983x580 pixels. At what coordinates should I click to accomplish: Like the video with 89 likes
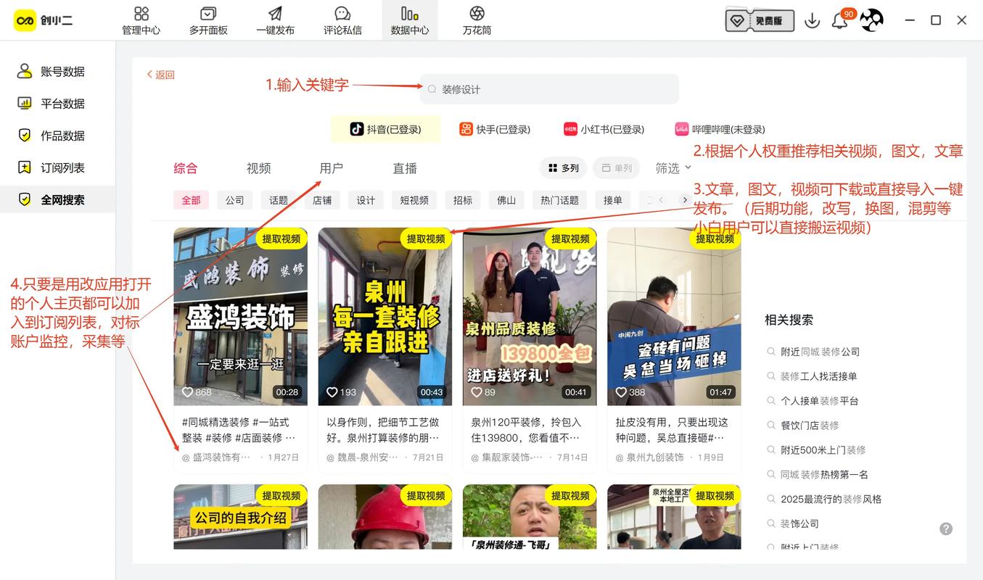[477, 392]
